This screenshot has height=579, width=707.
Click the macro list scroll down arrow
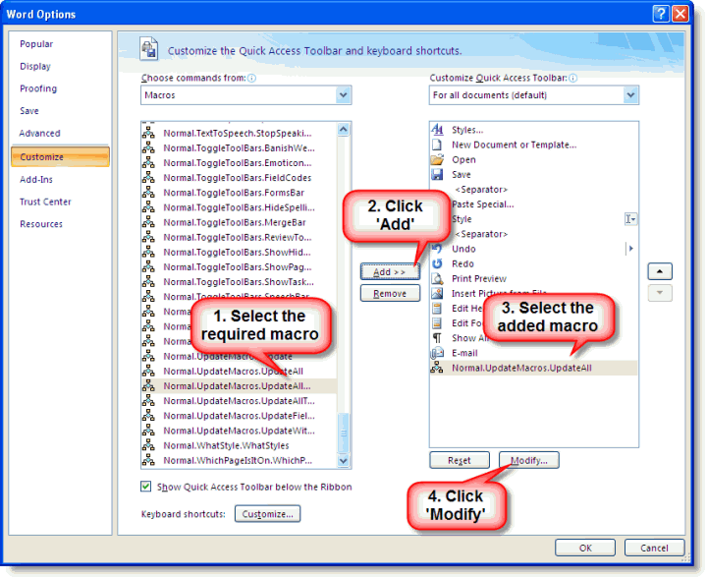[x=343, y=461]
